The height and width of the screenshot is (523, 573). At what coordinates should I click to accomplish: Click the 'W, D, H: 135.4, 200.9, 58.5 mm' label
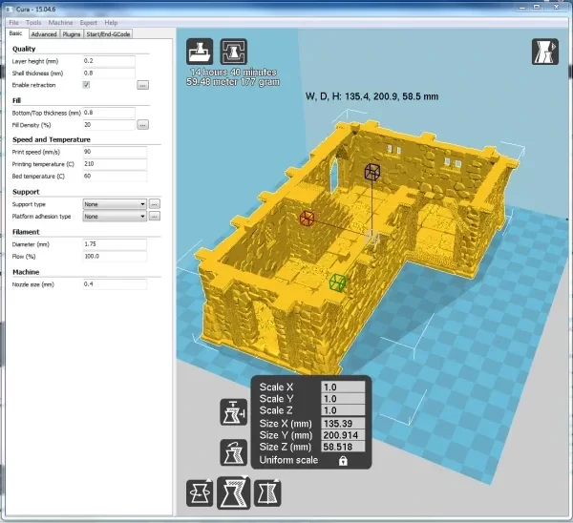click(372, 96)
